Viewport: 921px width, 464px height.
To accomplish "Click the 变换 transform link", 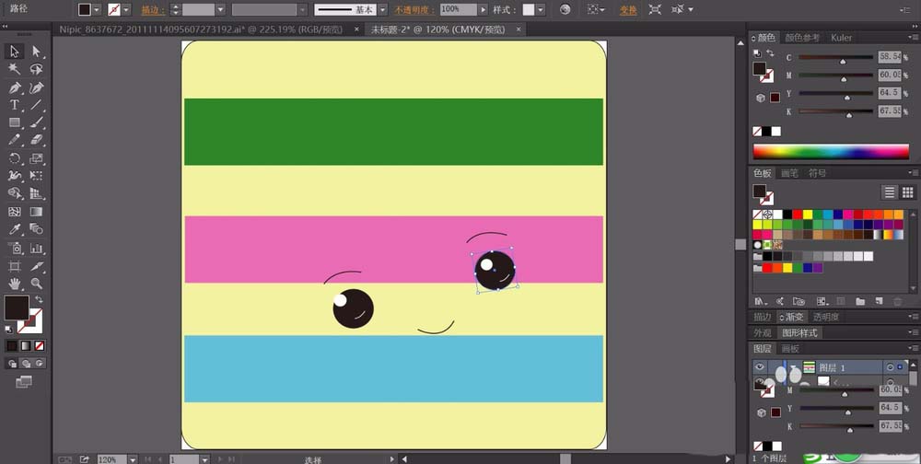I will pos(627,9).
